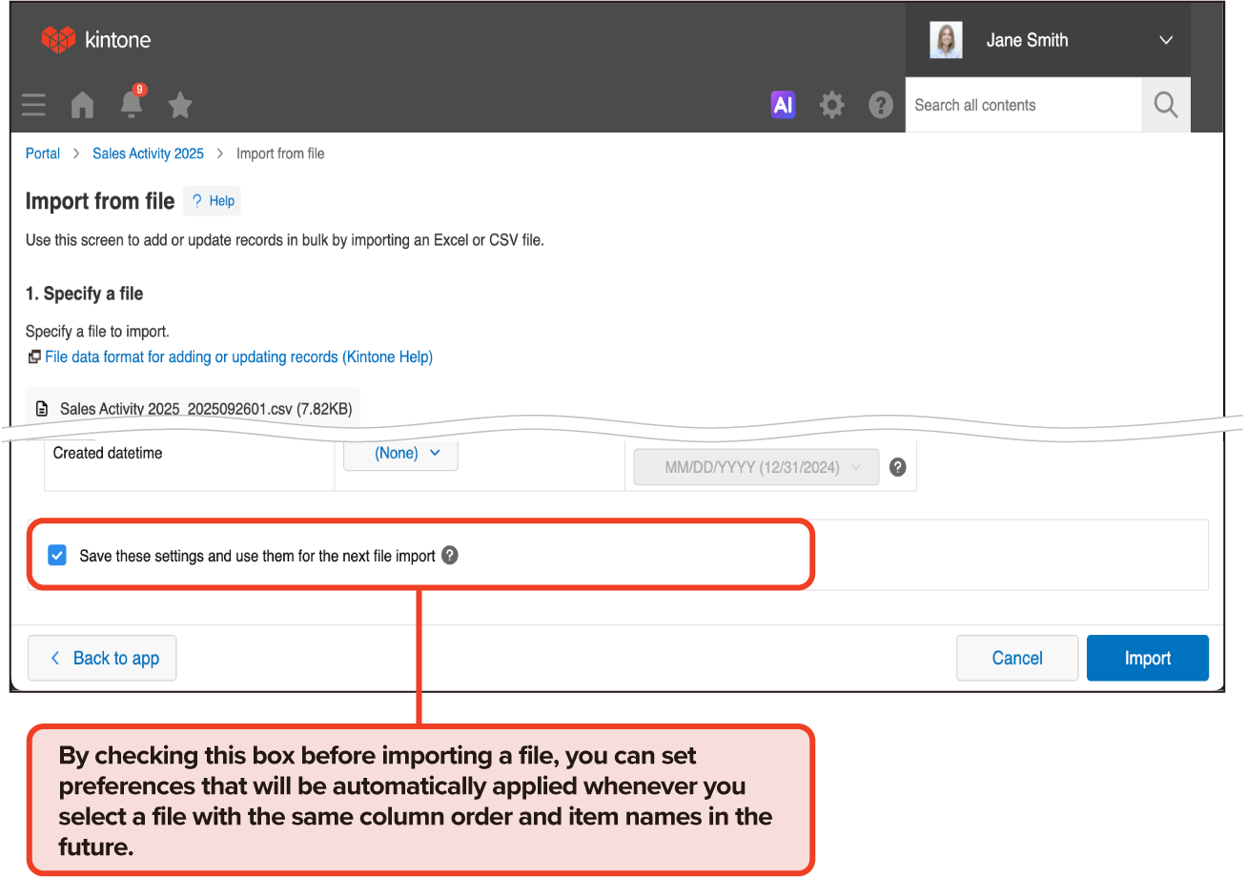The width and height of the screenshot is (1247, 877).
Task: Click help icon beside date format
Action: (x=897, y=467)
